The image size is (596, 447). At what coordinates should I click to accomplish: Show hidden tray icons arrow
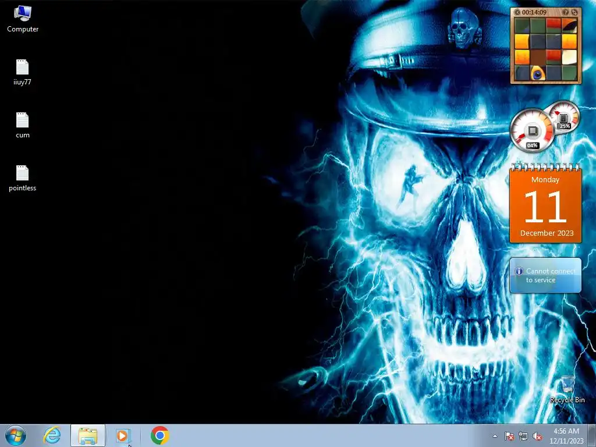pyautogui.click(x=495, y=436)
